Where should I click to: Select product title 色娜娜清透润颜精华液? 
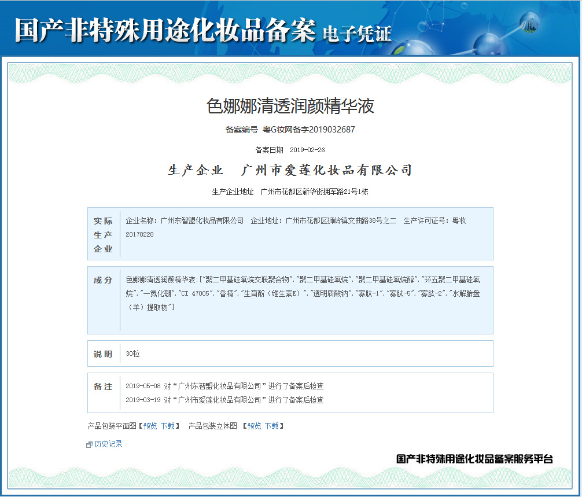pos(290,106)
